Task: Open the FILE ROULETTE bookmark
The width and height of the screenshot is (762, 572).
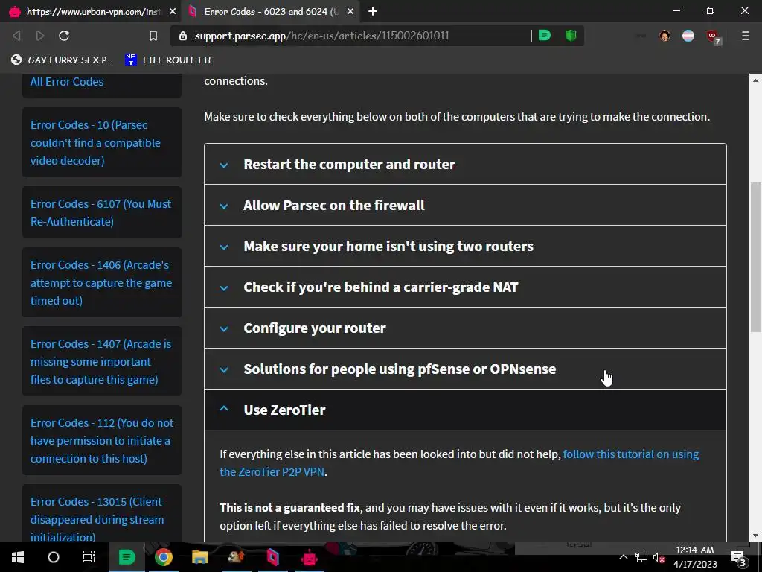Action: [x=170, y=60]
